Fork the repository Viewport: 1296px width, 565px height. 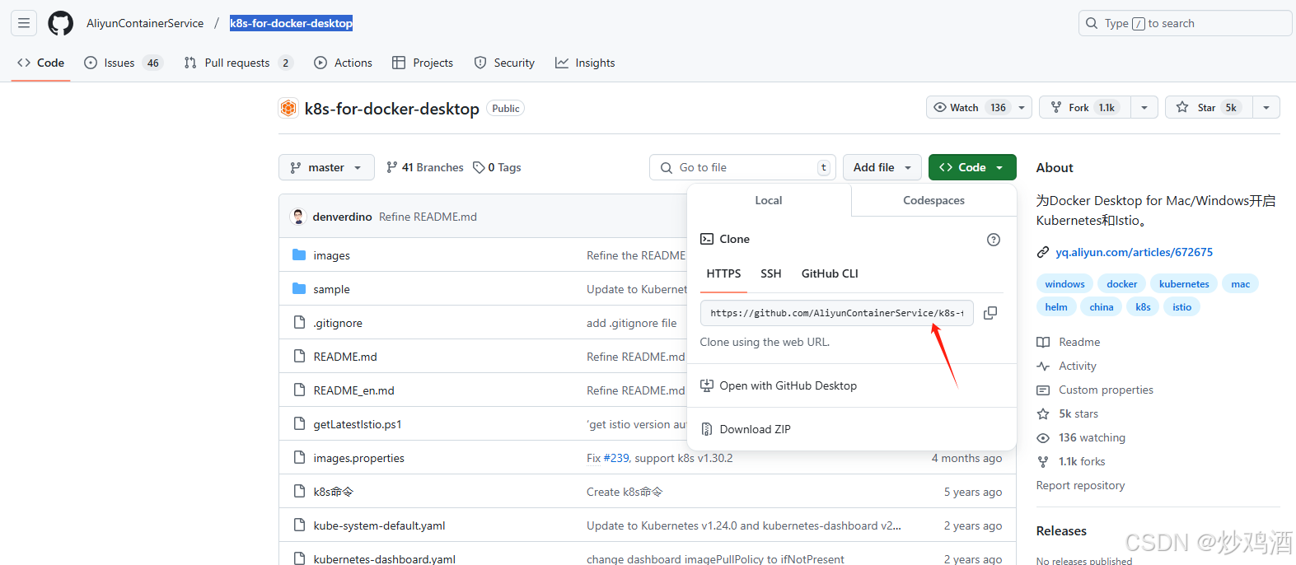(1084, 107)
